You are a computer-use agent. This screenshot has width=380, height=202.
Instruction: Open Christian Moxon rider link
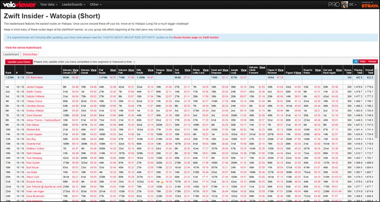point(35,105)
